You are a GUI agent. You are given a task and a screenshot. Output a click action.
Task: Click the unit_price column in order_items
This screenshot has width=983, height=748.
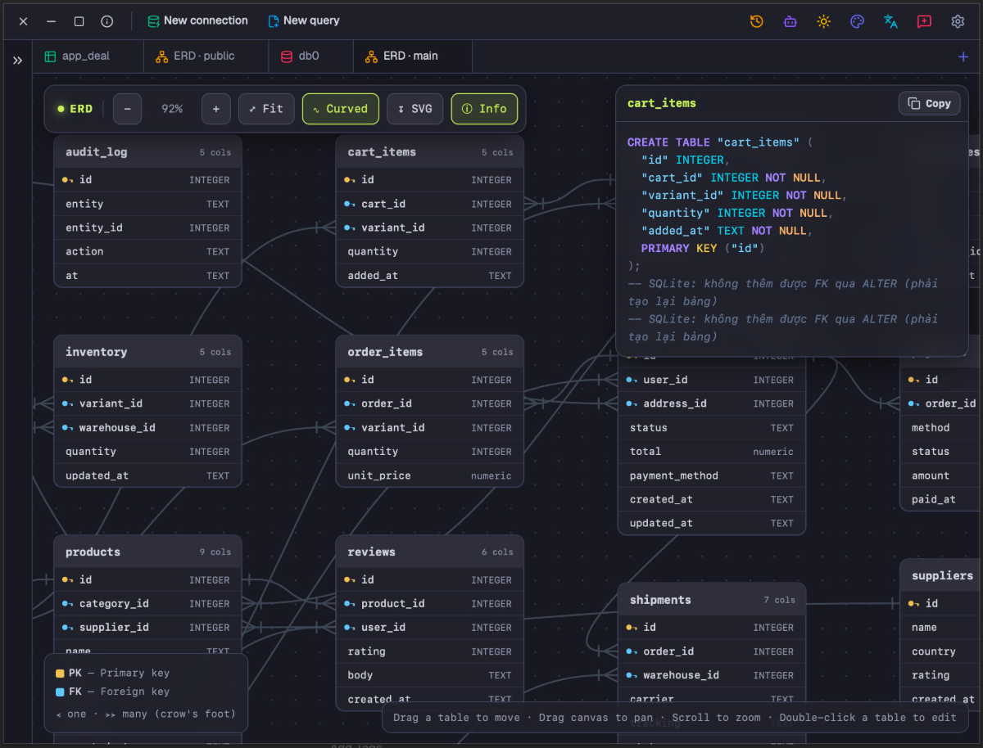(x=430, y=475)
